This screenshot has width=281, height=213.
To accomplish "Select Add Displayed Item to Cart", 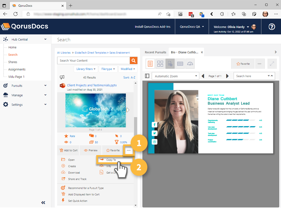I will [x=84, y=194].
